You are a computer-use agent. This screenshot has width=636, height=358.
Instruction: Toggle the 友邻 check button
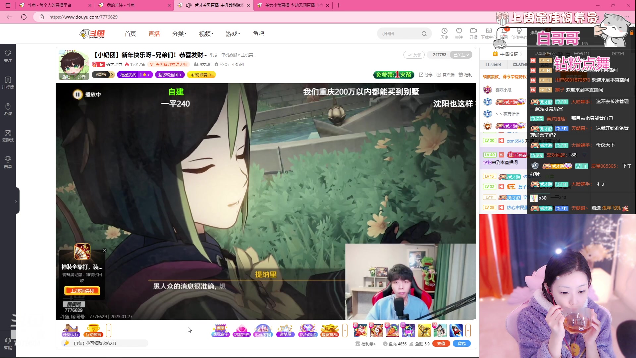pyautogui.click(x=414, y=55)
